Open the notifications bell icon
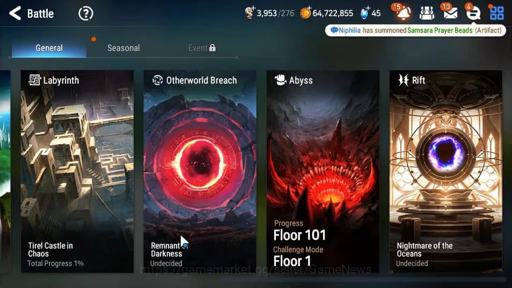Viewport: 512px width, 288px height. (x=403, y=13)
